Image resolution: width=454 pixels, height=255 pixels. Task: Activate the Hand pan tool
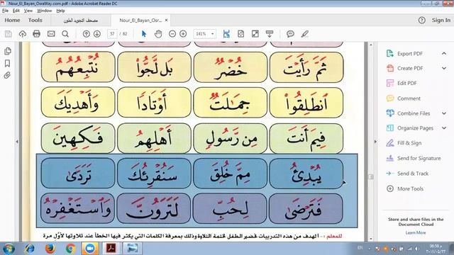pyautogui.click(x=158, y=34)
